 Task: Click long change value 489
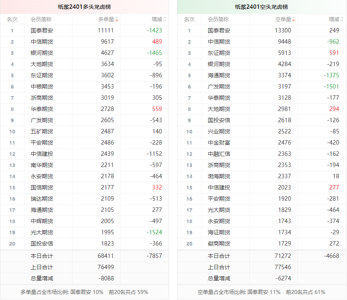coord(157,42)
